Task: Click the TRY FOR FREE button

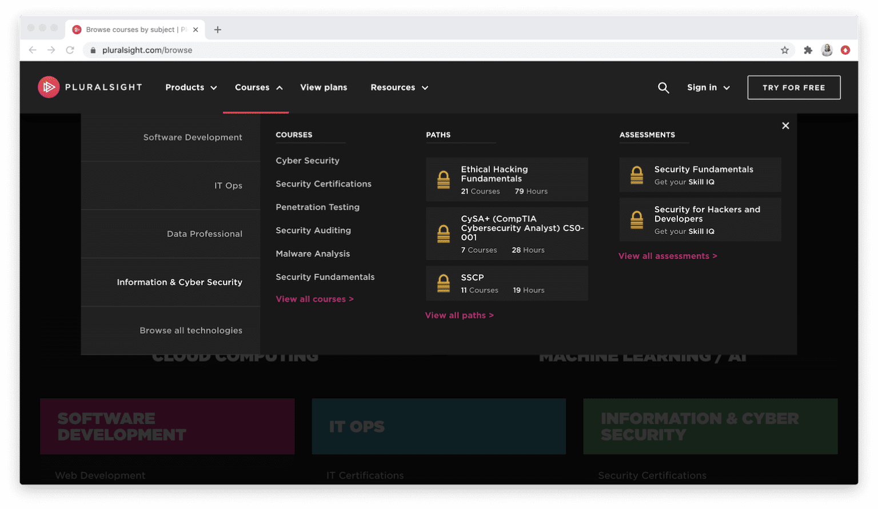Action: [793, 87]
